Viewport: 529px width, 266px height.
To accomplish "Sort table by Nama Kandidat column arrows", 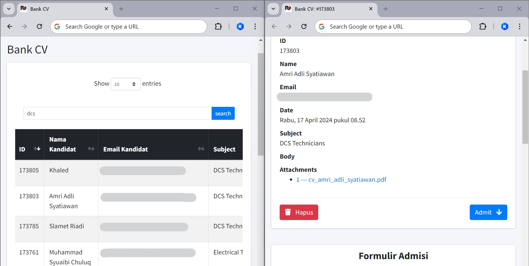I will click(91, 149).
